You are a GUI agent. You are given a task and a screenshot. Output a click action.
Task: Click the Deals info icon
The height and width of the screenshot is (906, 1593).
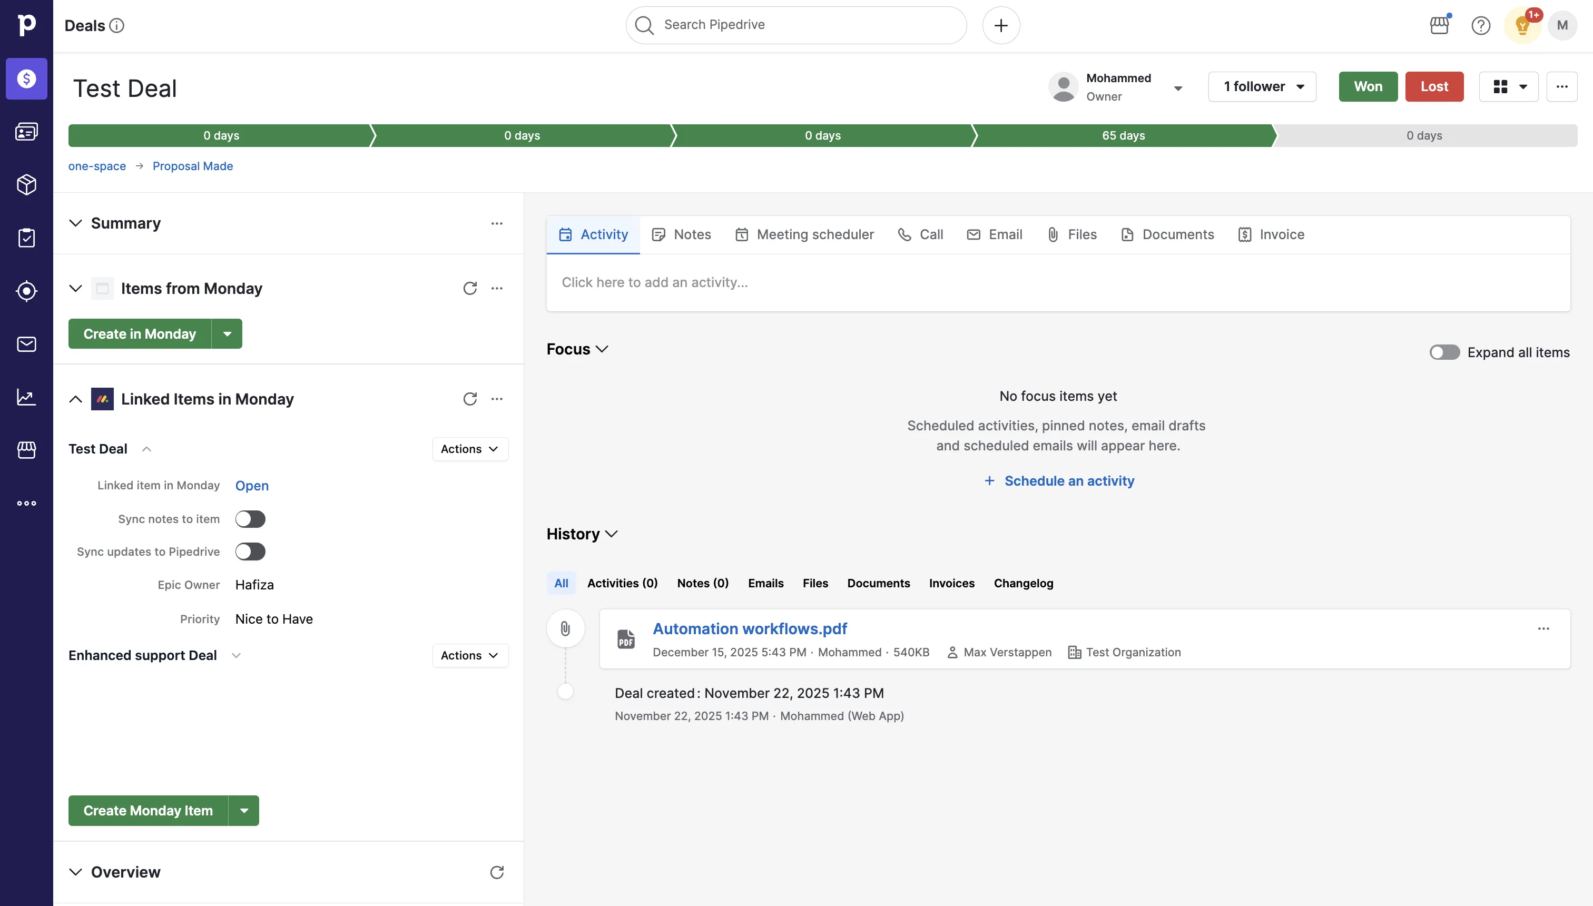[116, 25]
